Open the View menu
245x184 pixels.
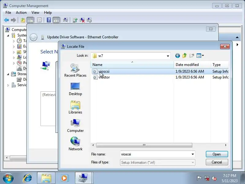(35, 13)
